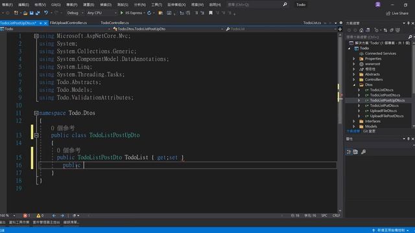Open the Todo project navigation dropdown above editor
The height and width of the screenshot is (233, 415).
click(x=55, y=29)
